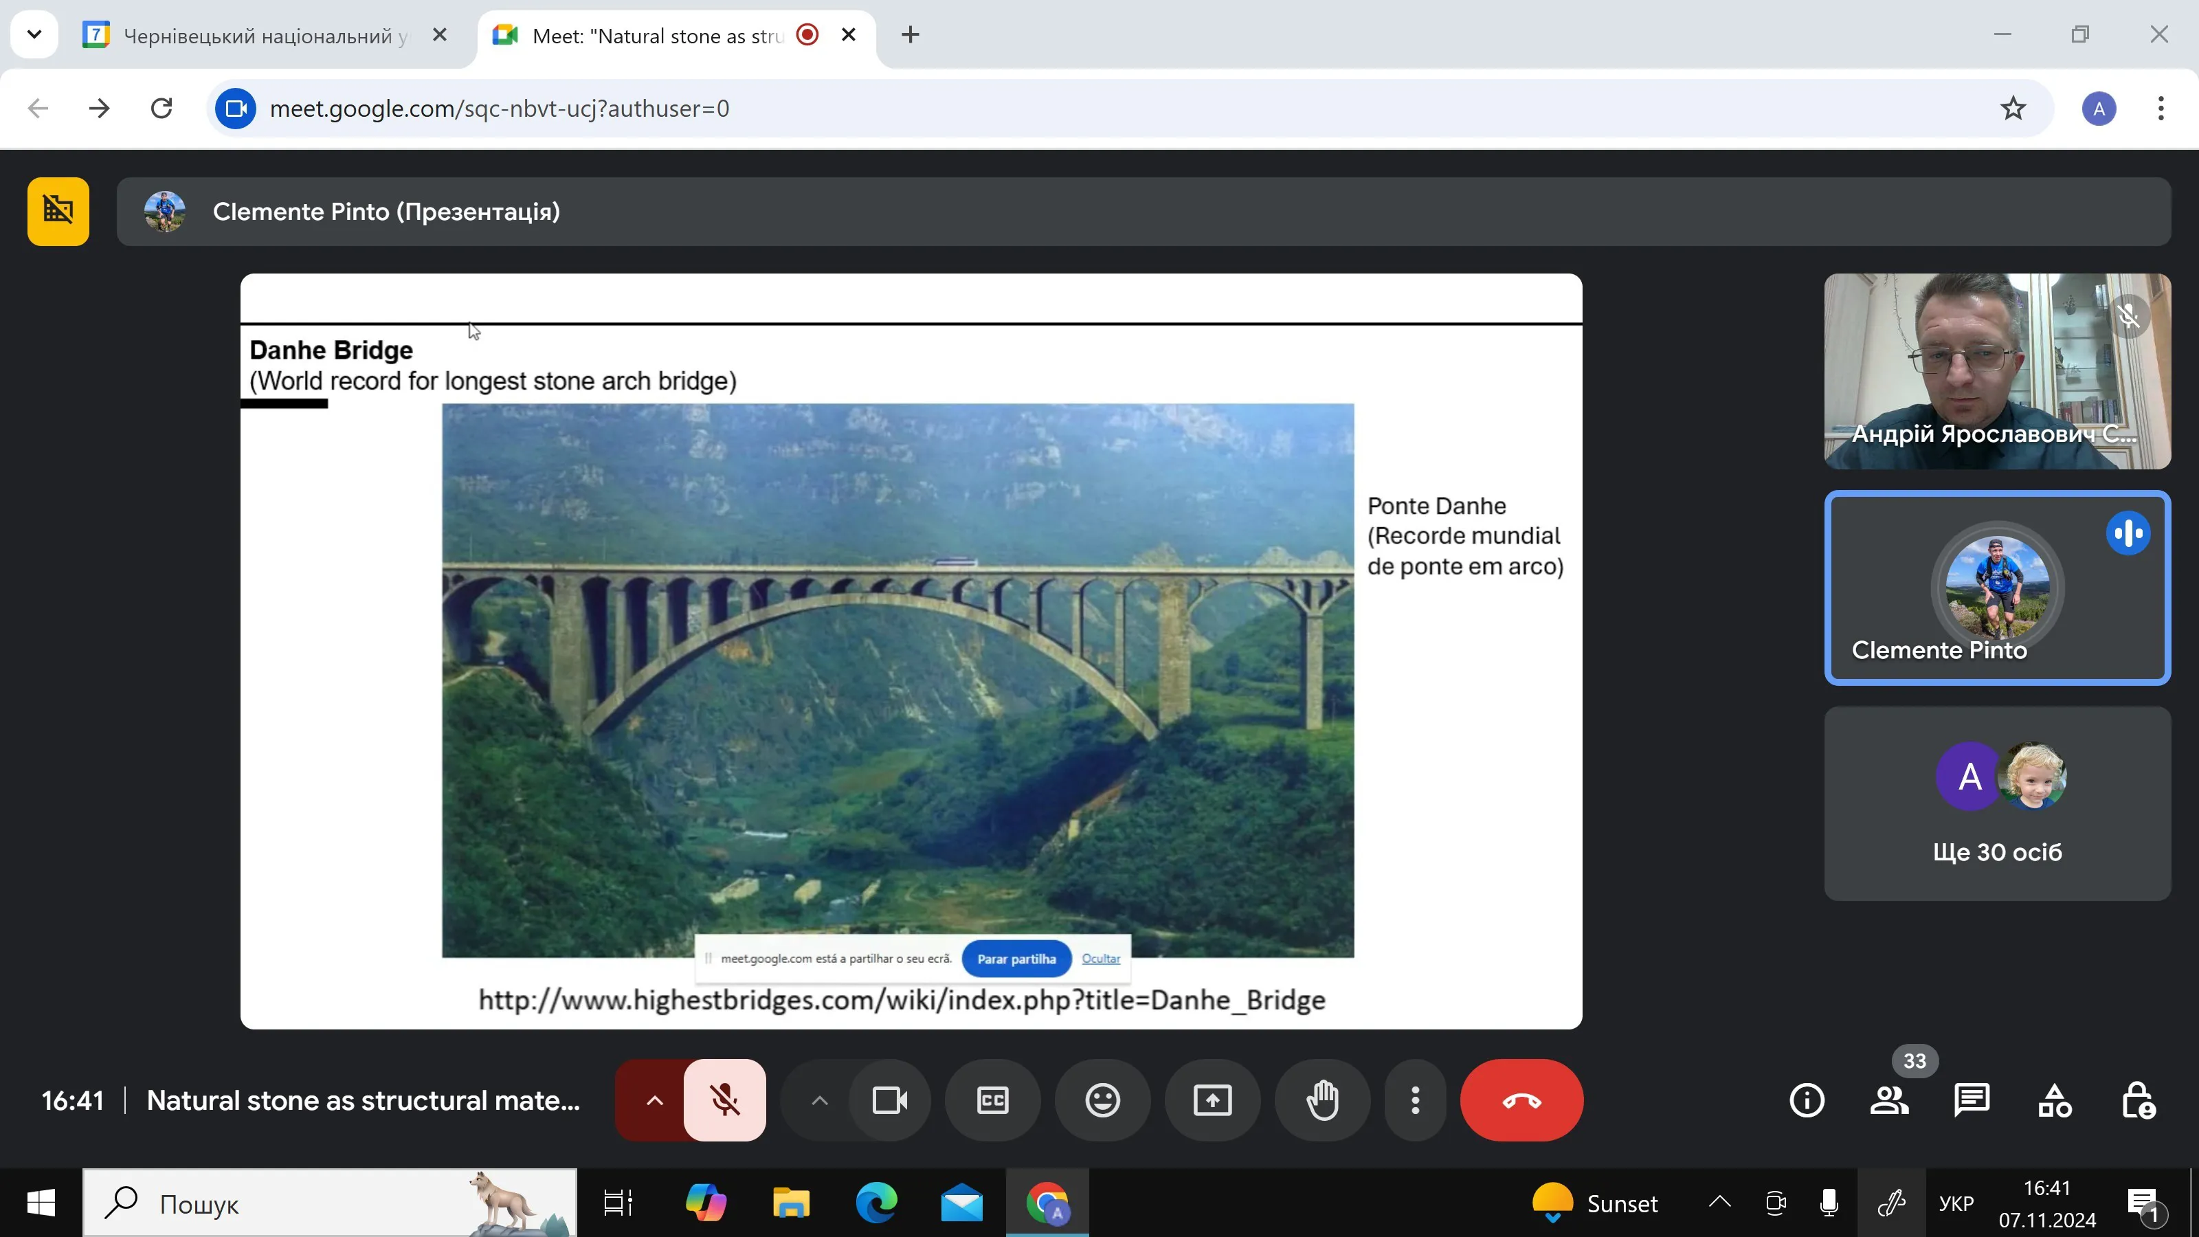Open the in-call chat messages
The image size is (2199, 1237).
(1971, 1100)
